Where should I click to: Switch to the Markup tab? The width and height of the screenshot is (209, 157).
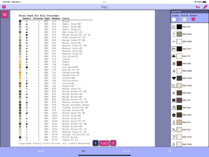[41, 151]
